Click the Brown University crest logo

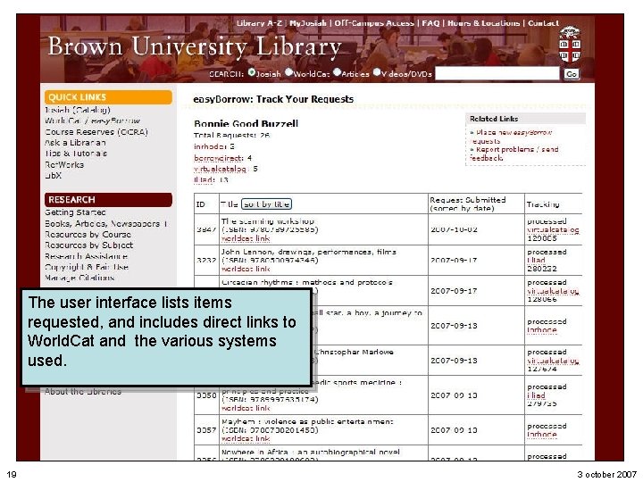pos(570,45)
